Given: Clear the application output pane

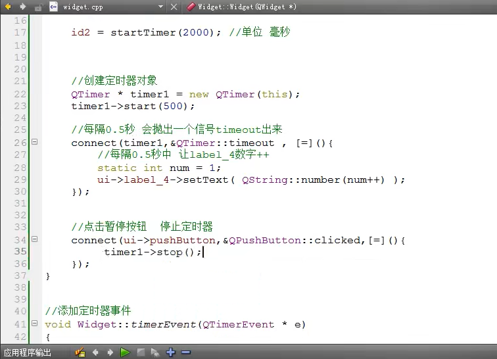Looking at the screenshot, I should (x=80, y=352).
